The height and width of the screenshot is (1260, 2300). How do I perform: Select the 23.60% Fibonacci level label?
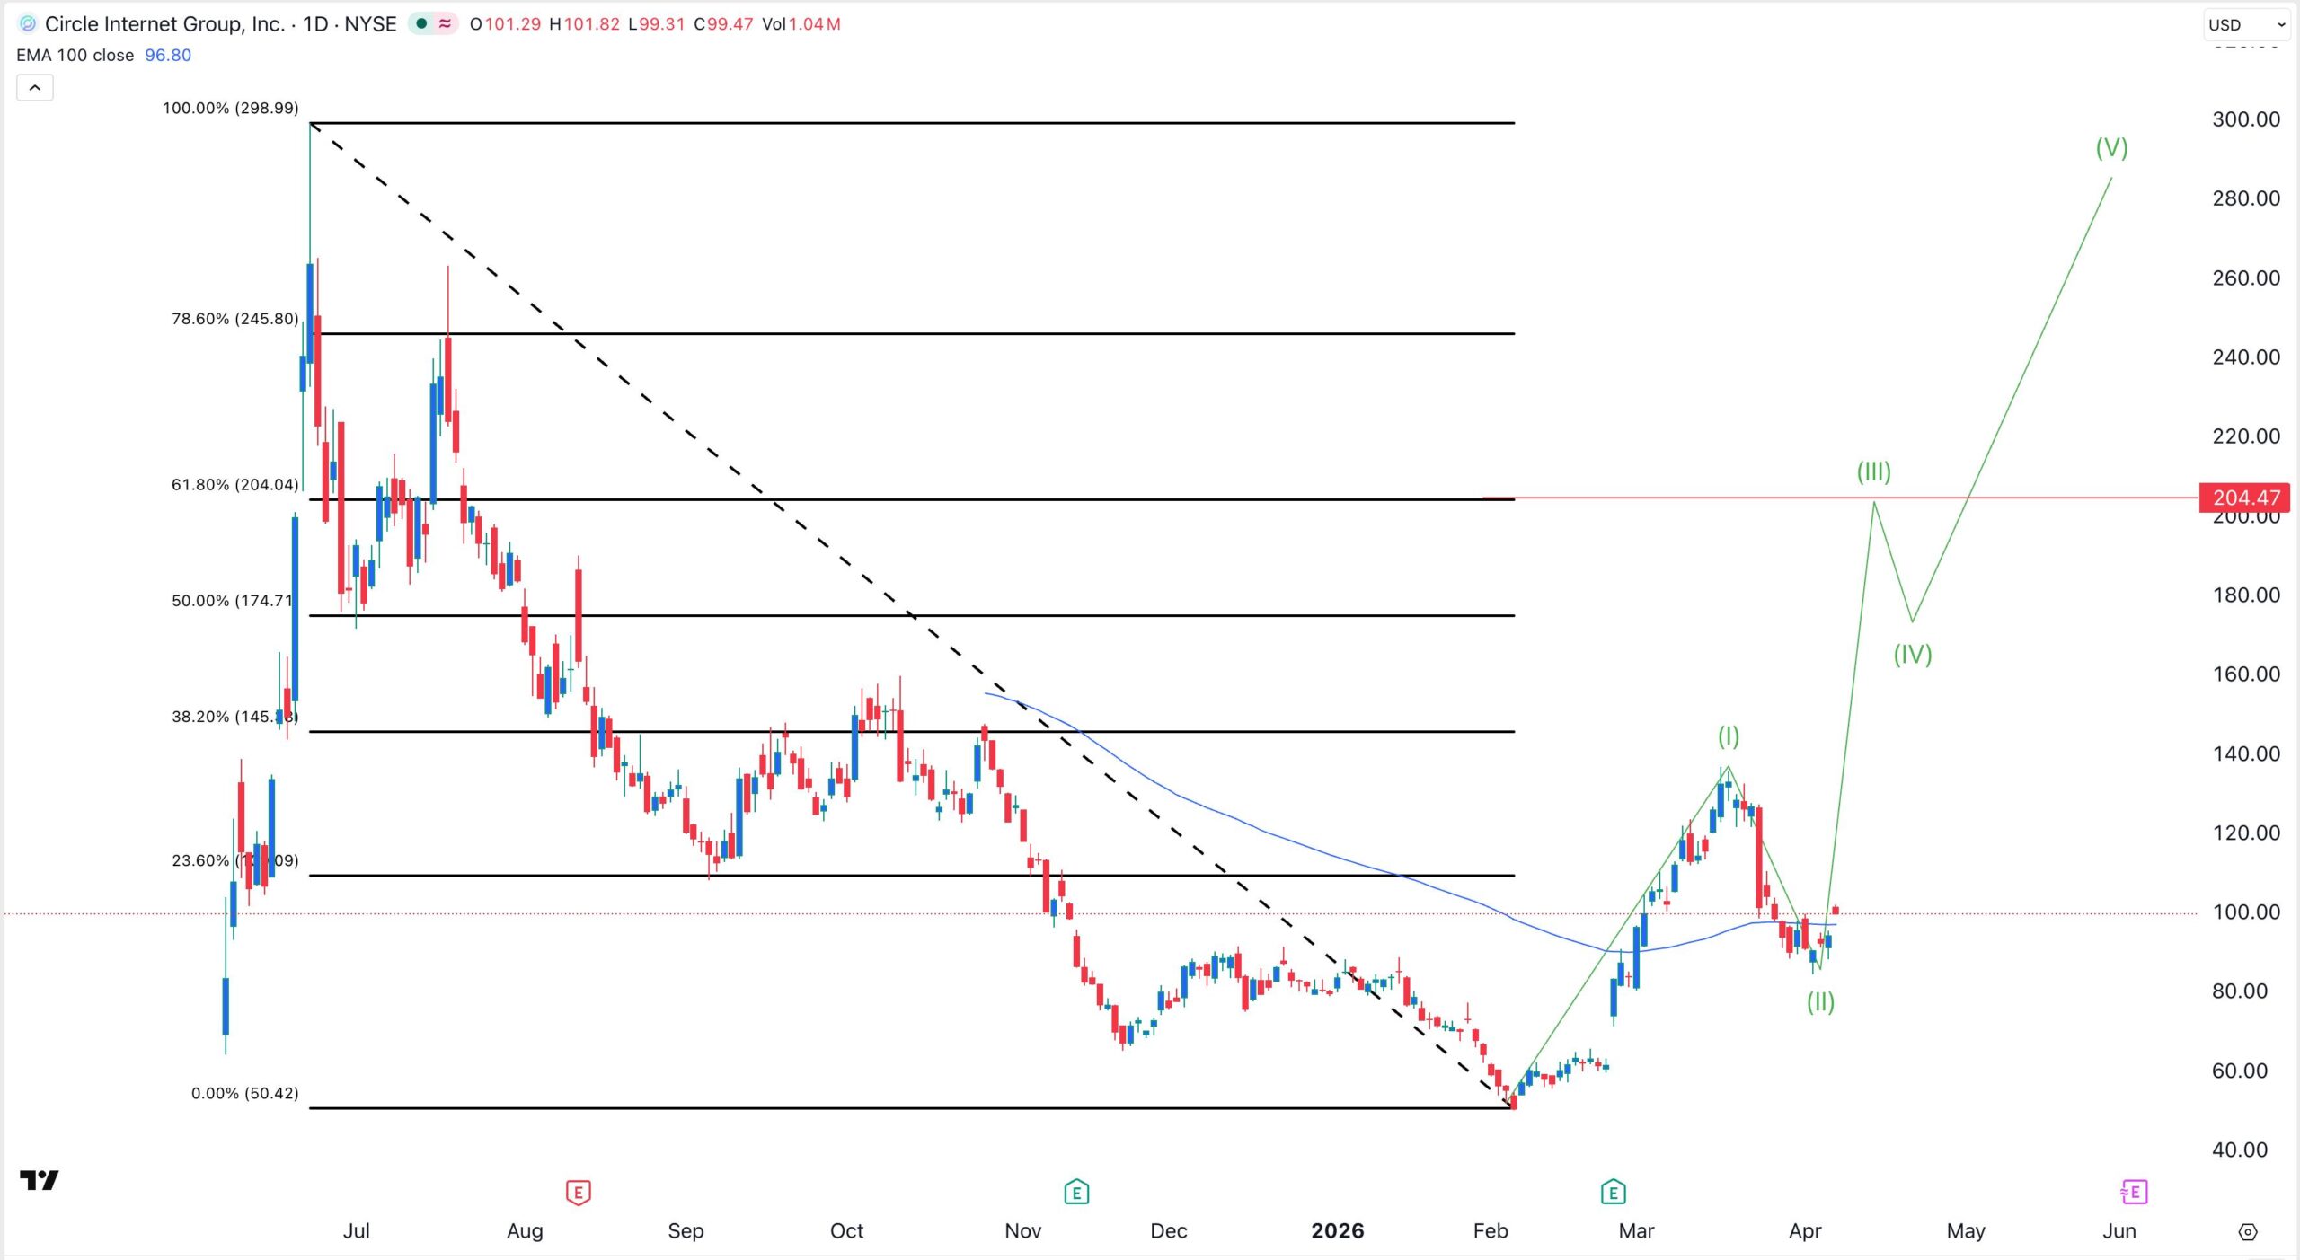click(x=234, y=860)
